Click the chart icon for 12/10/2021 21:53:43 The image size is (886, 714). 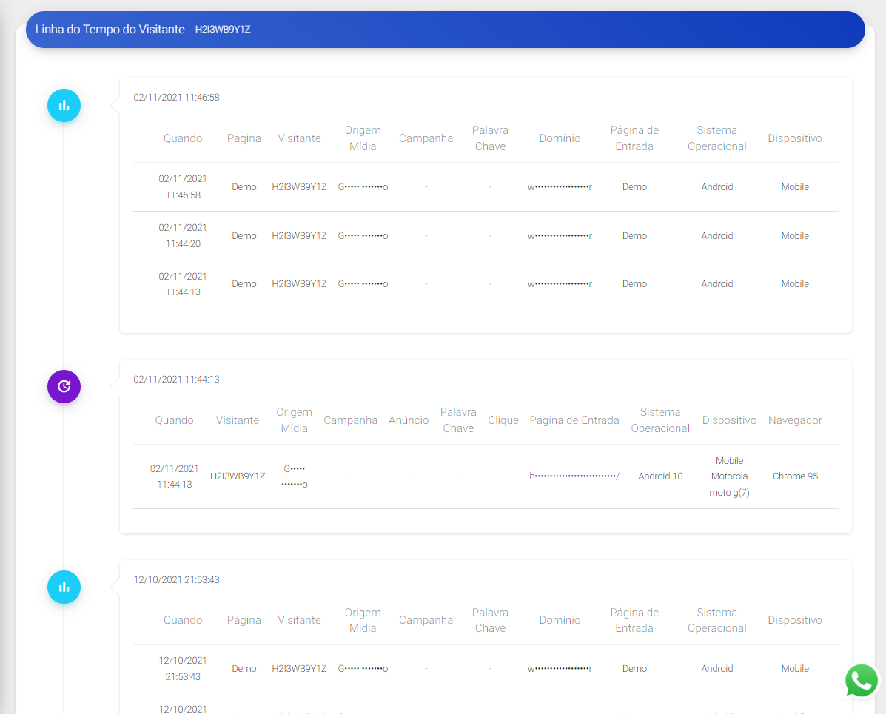(64, 587)
